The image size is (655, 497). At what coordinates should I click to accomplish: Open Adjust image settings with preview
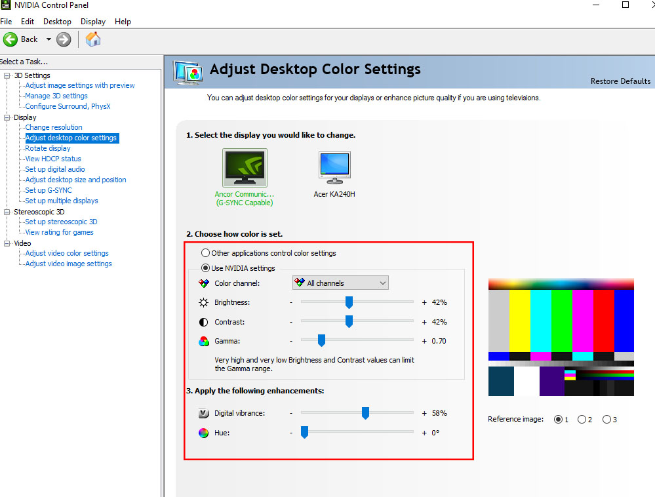click(80, 85)
